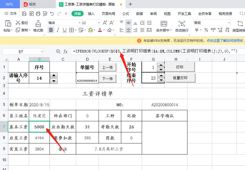Click the currency ¥ format icon
This screenshot has width=245, height=170.
(197, 30)
